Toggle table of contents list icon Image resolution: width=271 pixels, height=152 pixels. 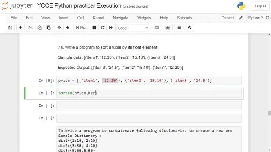[x=179, y=27]
